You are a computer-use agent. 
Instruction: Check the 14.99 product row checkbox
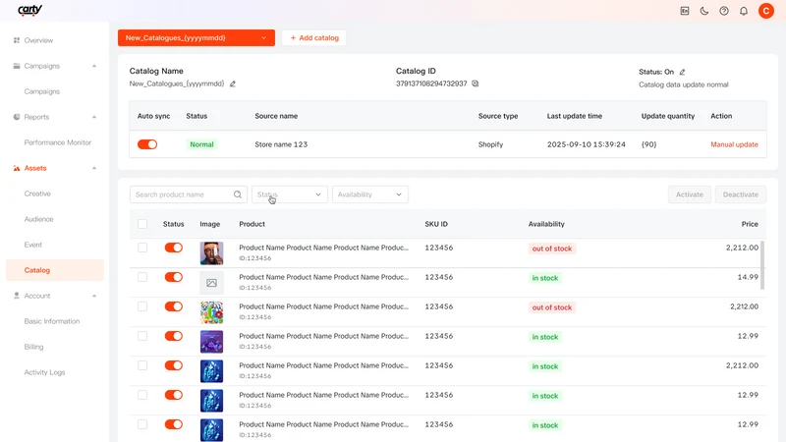click(x=142, y=277)
